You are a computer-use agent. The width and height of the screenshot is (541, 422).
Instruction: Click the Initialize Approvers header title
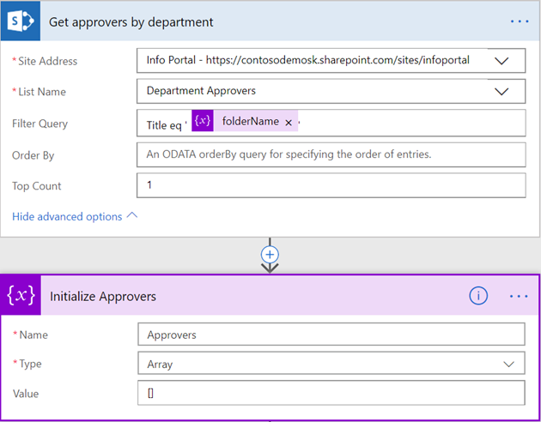[x=103, y=296]
